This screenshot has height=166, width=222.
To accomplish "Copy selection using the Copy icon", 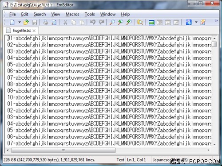I will click(74, 23).
